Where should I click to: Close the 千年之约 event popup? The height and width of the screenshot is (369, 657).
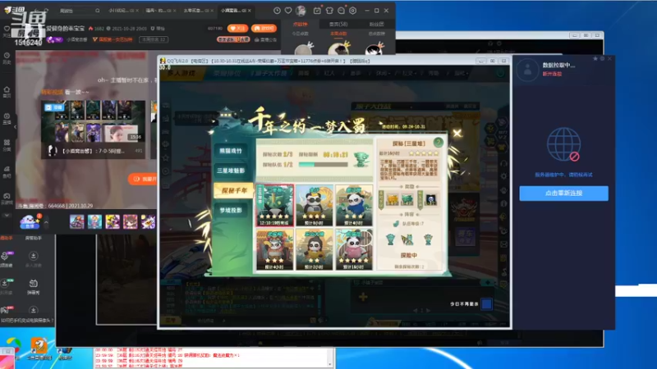pyautogui.click(x=457, y=134)
